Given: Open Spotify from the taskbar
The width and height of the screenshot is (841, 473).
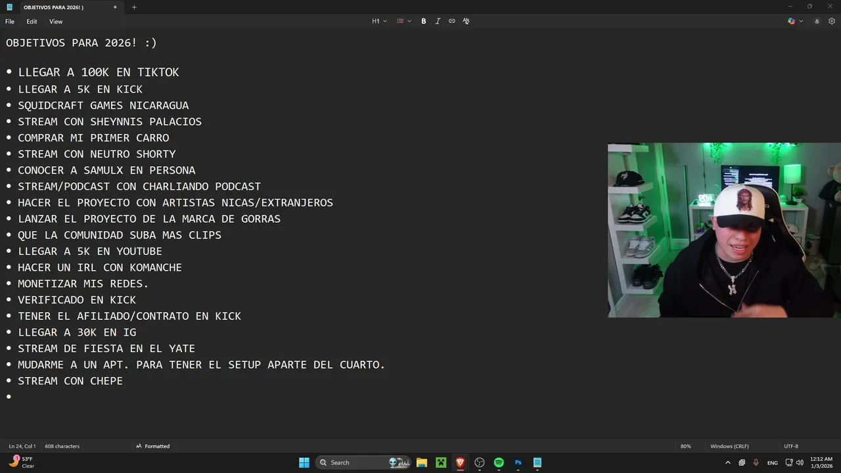Looking at the screenshot, I should pyautogui.click(x=499, y=462).
